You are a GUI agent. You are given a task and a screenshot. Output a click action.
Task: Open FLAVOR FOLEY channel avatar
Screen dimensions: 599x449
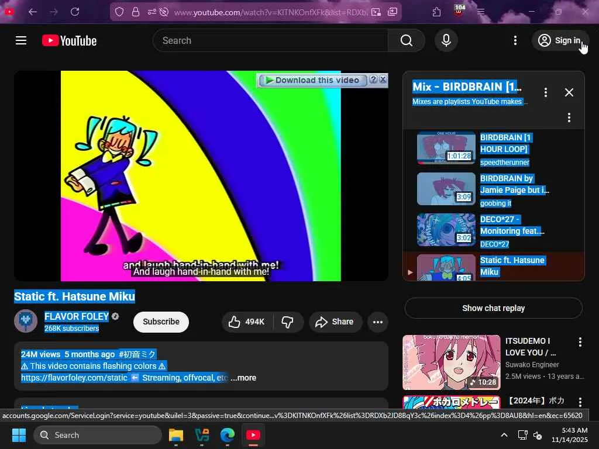tap(26, 321)
